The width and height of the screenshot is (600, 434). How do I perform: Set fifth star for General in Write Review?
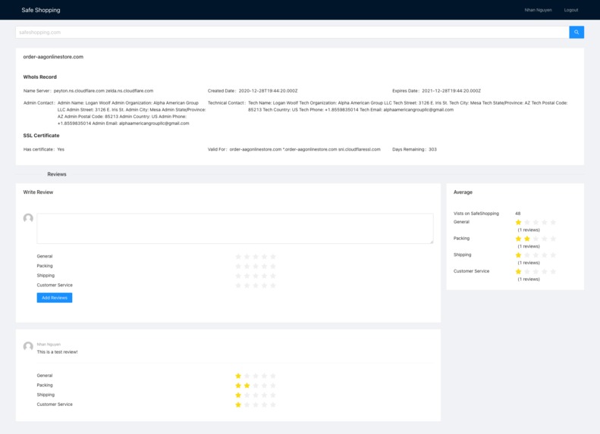(x=273, y=257)
